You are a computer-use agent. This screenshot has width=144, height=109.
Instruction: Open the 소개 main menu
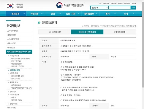tap(126, 14)
